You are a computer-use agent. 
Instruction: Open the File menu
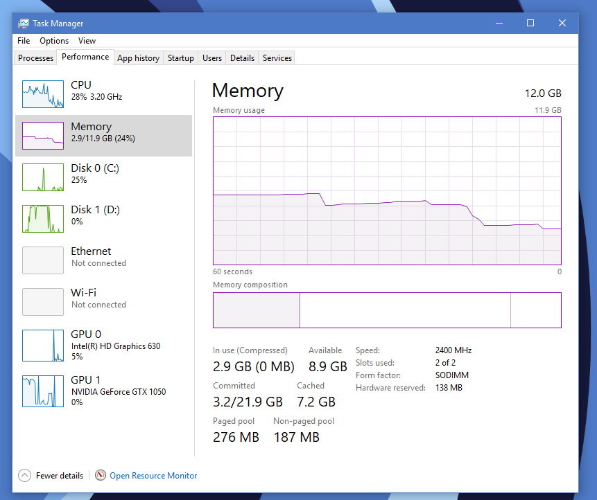(x=24, y=41)
